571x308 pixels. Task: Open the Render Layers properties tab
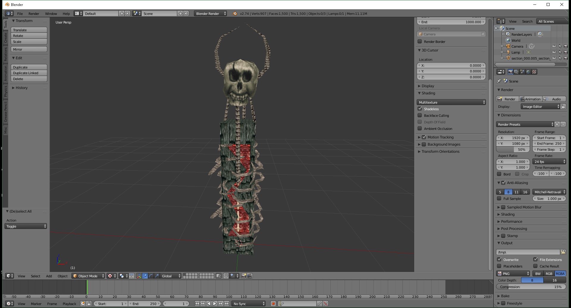click(x=516, y=72)
